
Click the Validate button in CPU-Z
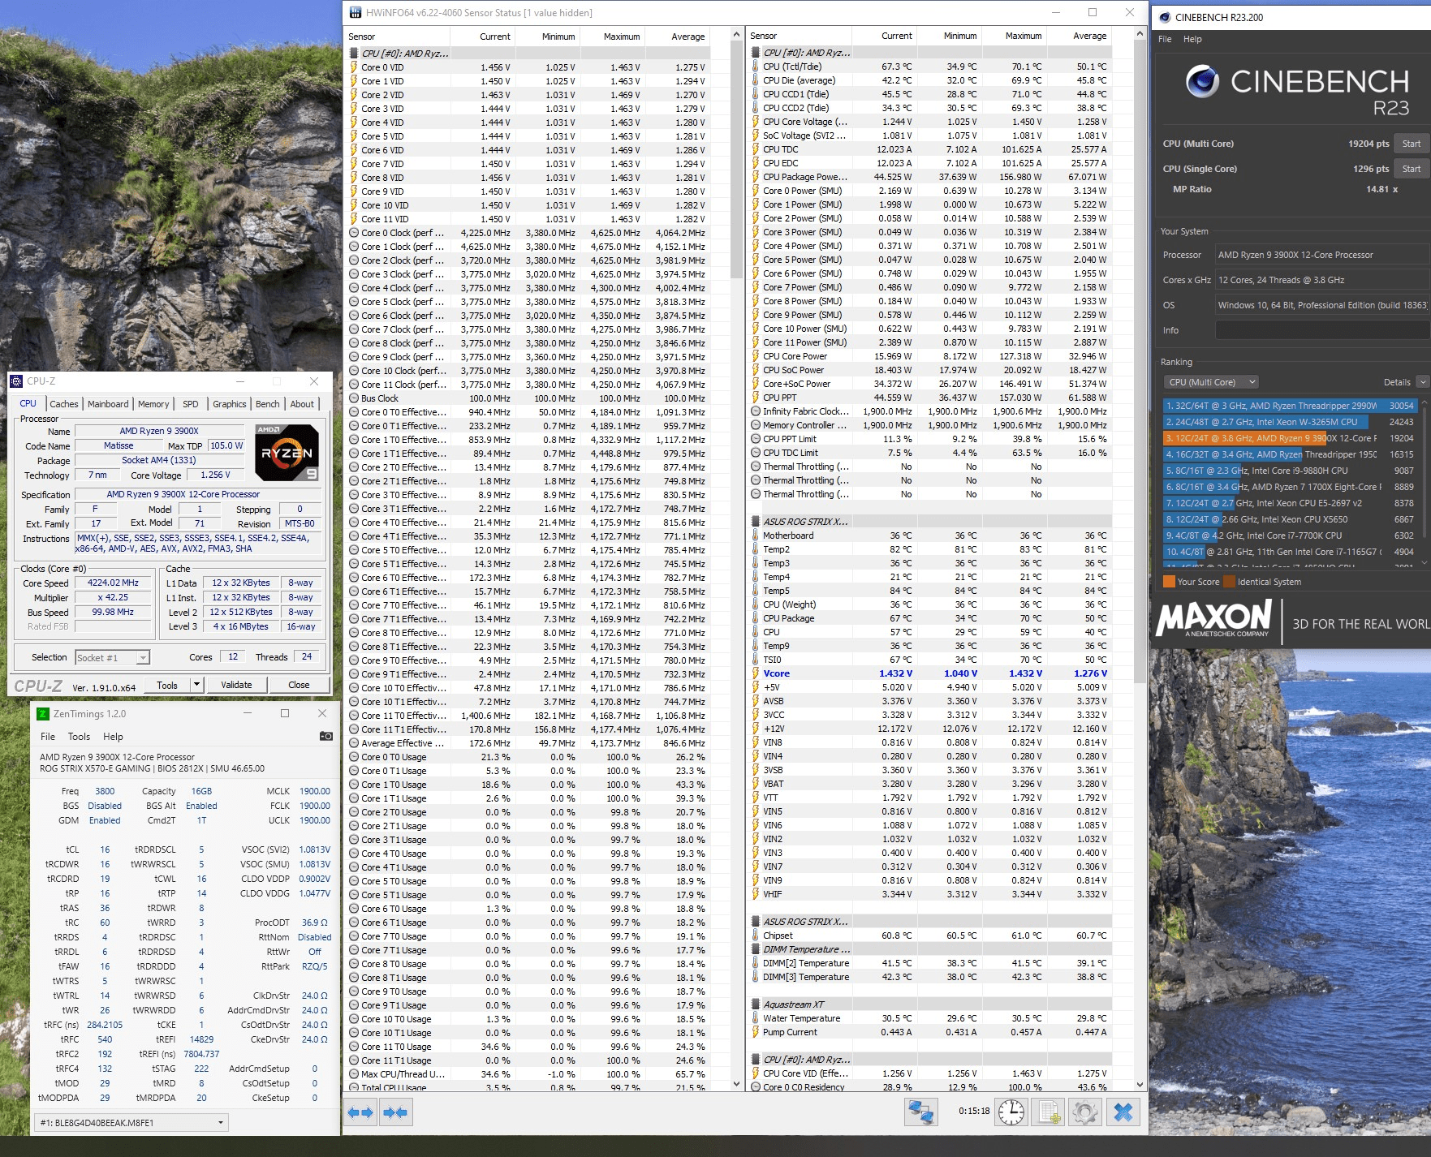click(x=236, y=685)
